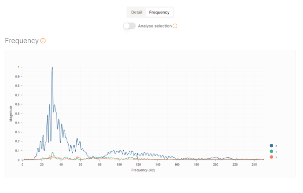This screenshot has height=193, width=303.
Task: Toggle the x series orange legend dot
Action: pos(271,157)
